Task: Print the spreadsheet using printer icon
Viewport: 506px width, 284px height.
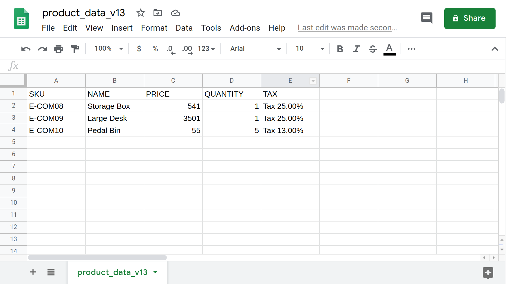Action: [x=59, y=49]
